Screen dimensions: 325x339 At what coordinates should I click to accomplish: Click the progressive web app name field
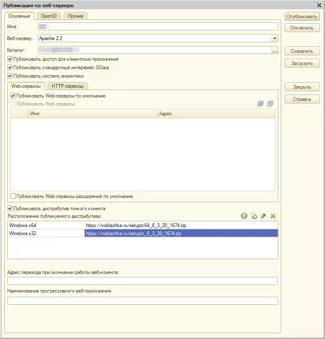point(143,301)
